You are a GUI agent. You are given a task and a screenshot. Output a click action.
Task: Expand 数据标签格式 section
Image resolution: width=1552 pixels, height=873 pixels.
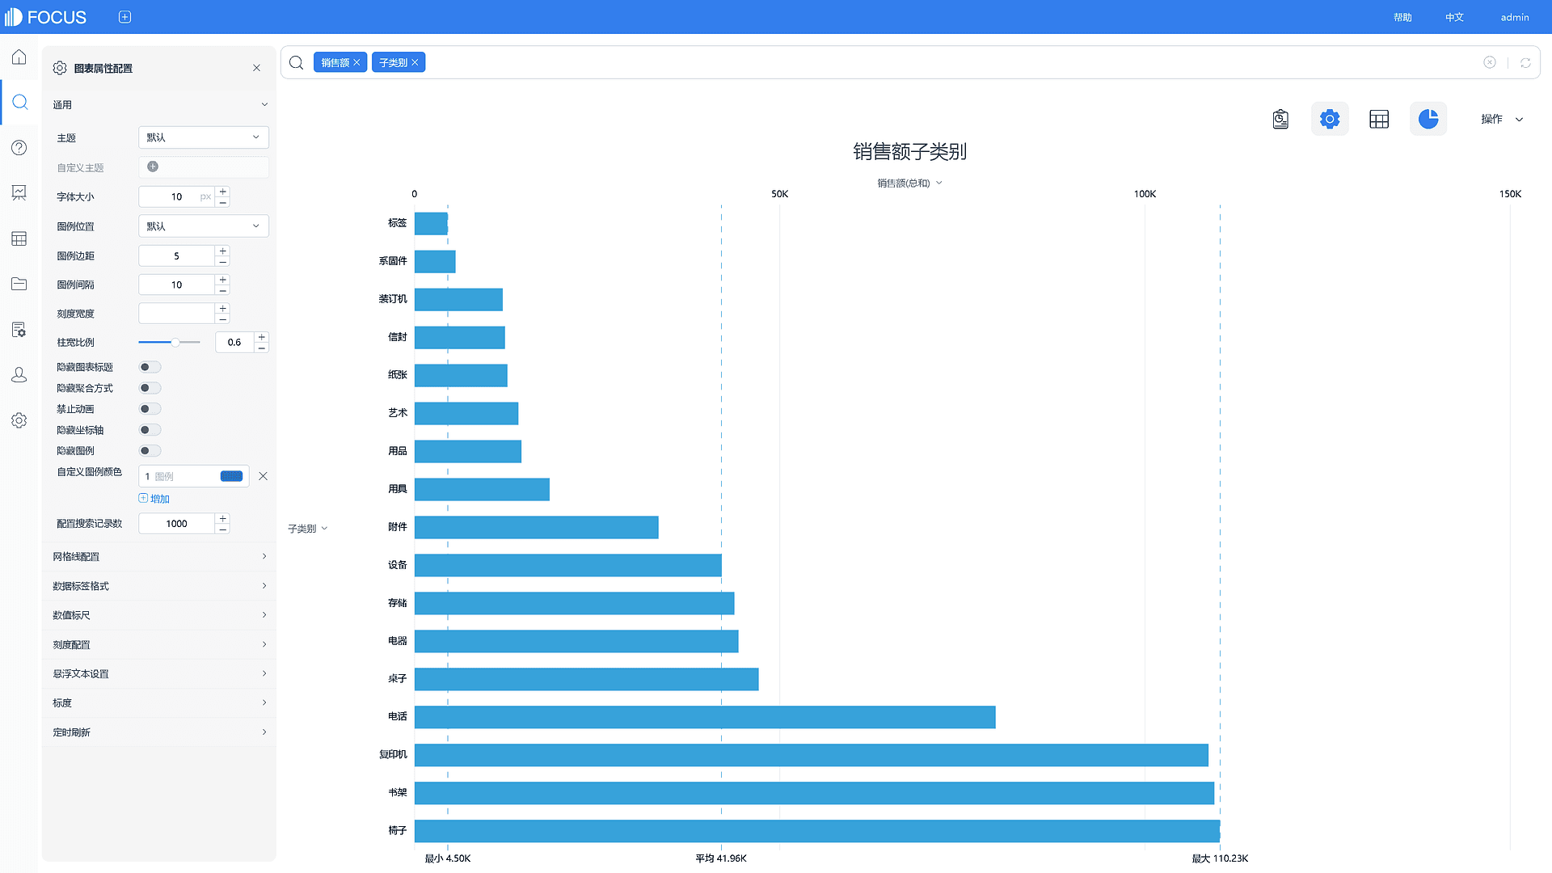coord(159,586)
